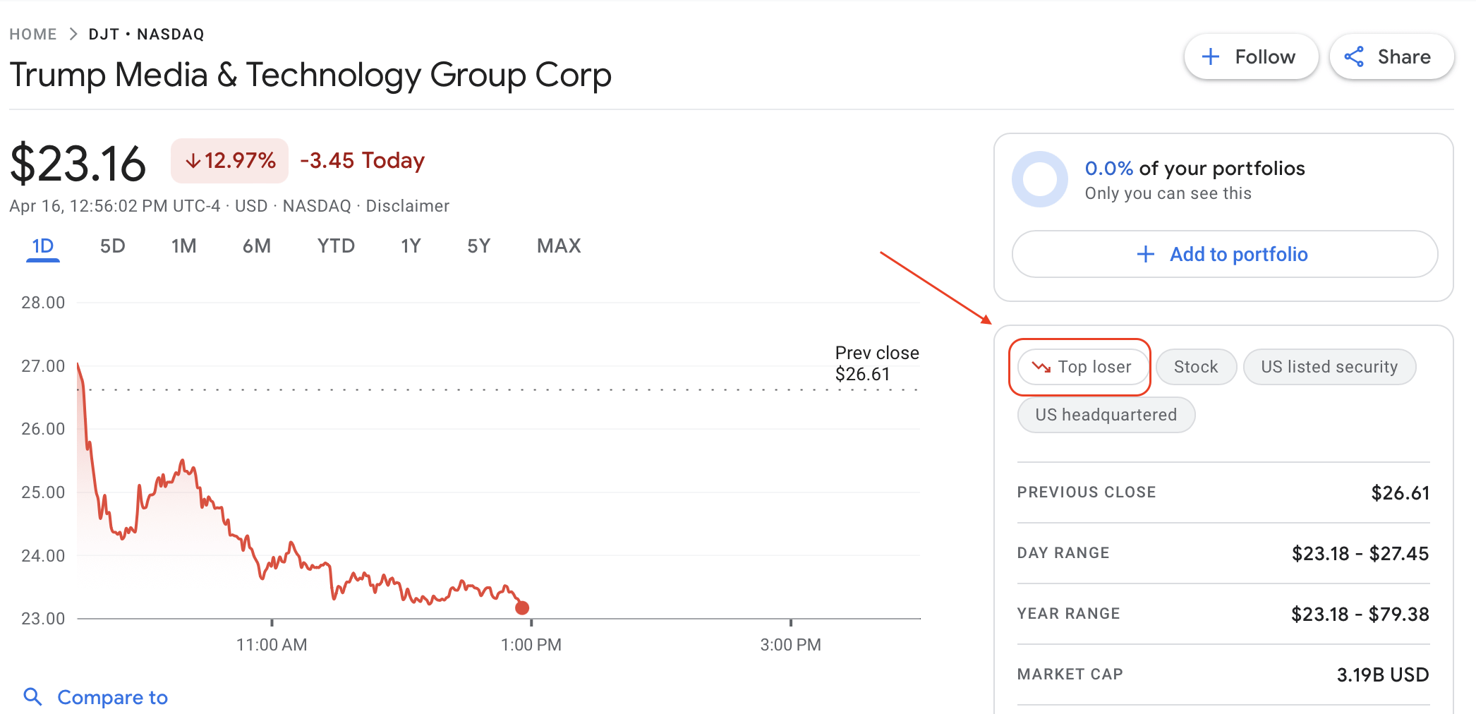This screenshot has height=714, width=1476.
Task: Go to HOME breadcrumb link
Action: click(x=33, y=34)
